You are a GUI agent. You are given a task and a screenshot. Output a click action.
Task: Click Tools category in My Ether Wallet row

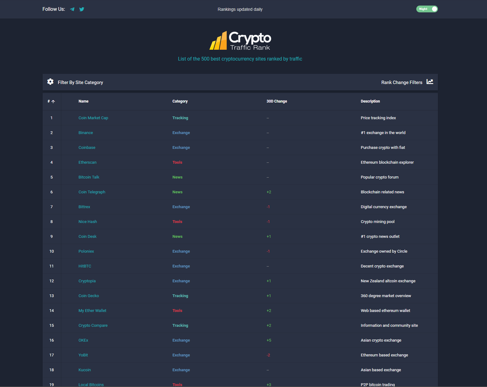click(177, 311)
